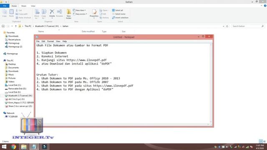Sort by Type column header

[x=104, y=32]
